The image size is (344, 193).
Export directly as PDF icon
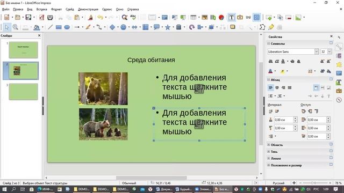[42, 17]
